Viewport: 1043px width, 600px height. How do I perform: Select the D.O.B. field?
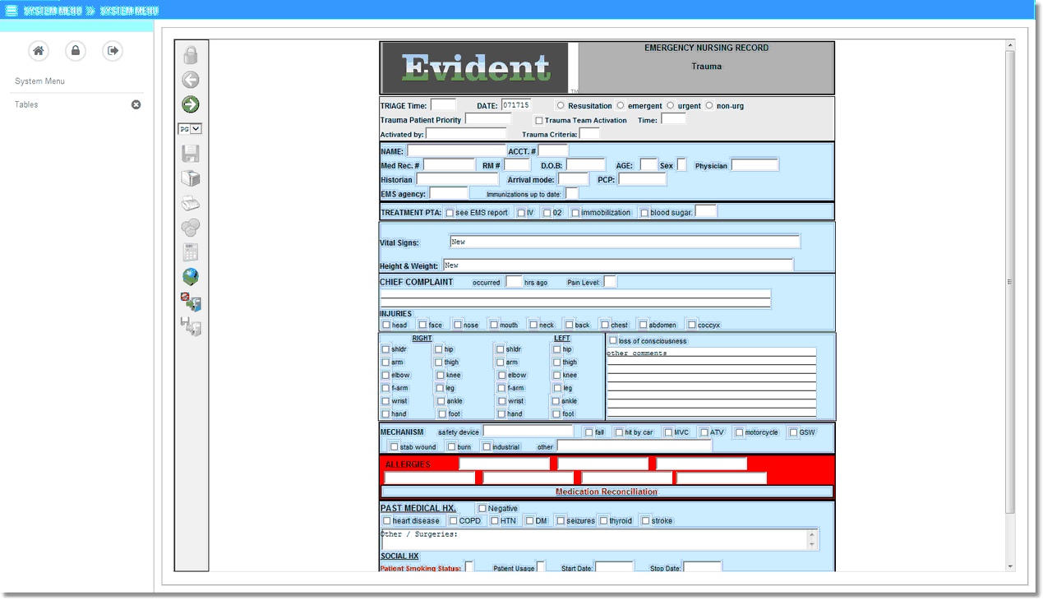pos(585,165)
